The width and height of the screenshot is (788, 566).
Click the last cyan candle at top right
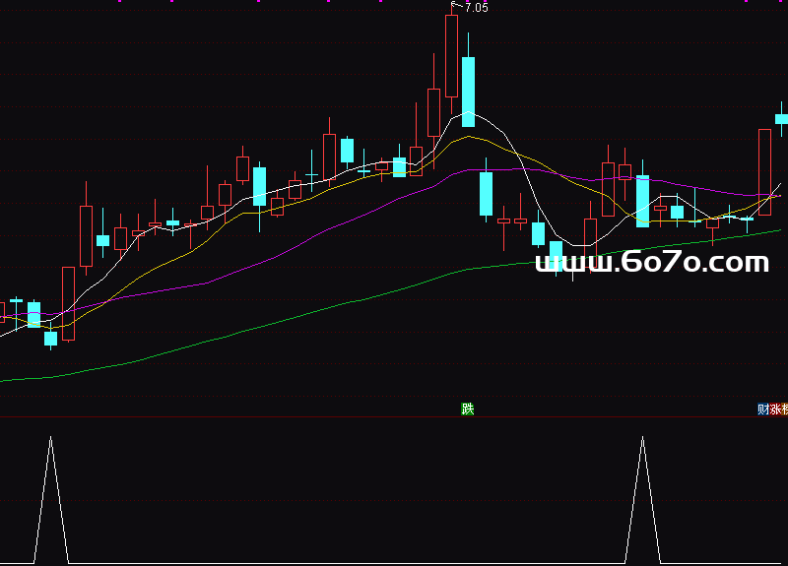781,119
